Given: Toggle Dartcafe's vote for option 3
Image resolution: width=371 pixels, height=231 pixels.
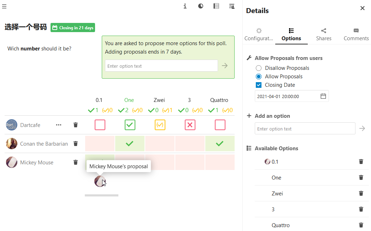Looking at the screenshot, I should (190, 125).
